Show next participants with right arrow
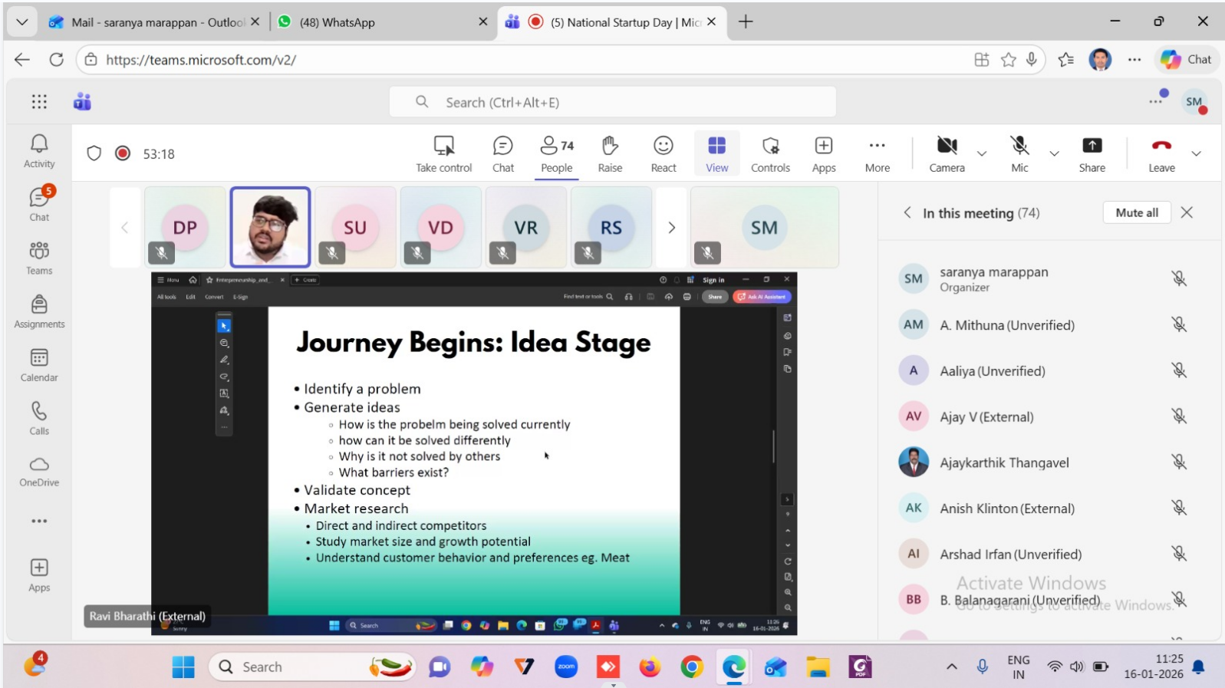The width and height of the screenshot is (1225, 688). click(x=671, y=228)
